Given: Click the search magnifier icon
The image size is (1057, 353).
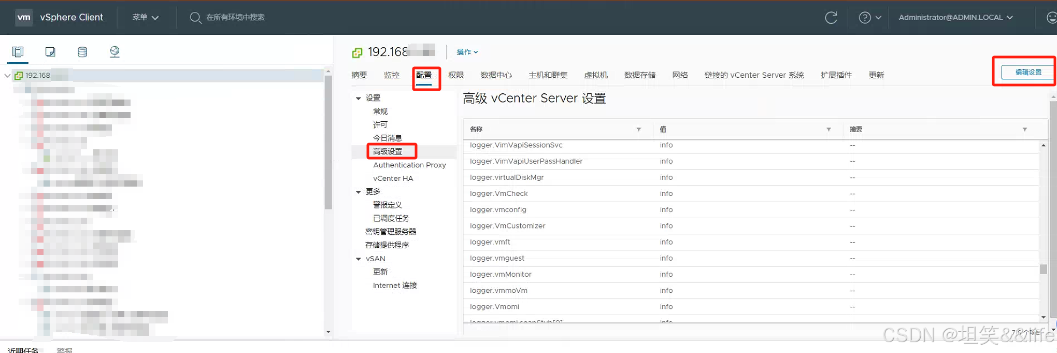Looking at the screenshot, I should (195, 18).
